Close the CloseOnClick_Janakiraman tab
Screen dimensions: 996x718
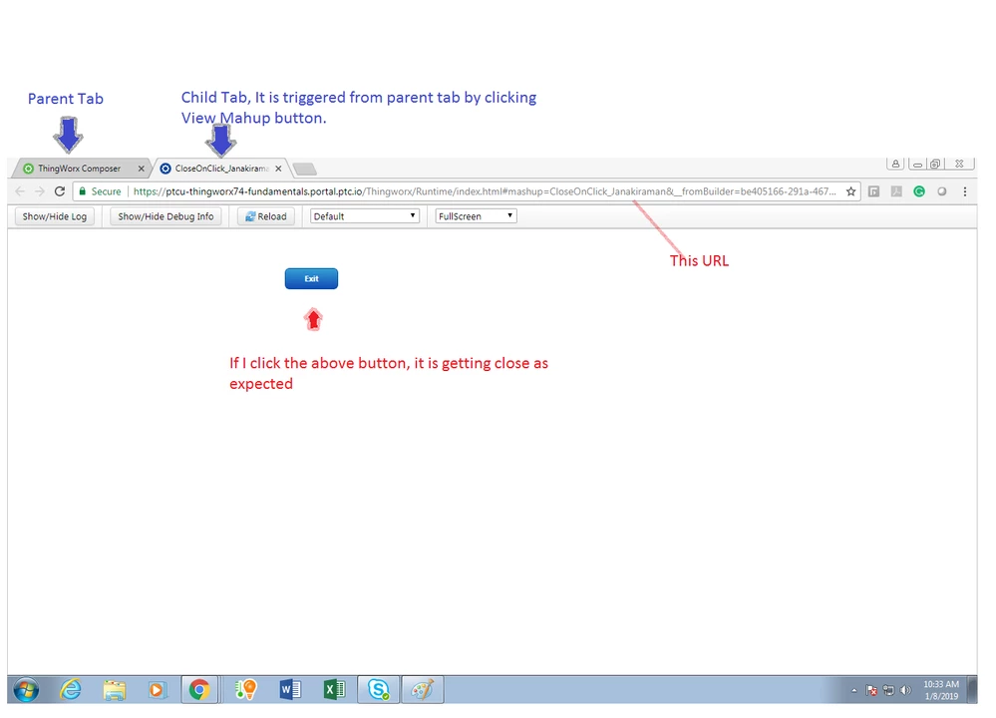[x=278, y=169]
